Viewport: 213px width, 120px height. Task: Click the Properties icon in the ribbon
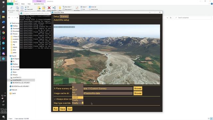[x=77, y=8]
